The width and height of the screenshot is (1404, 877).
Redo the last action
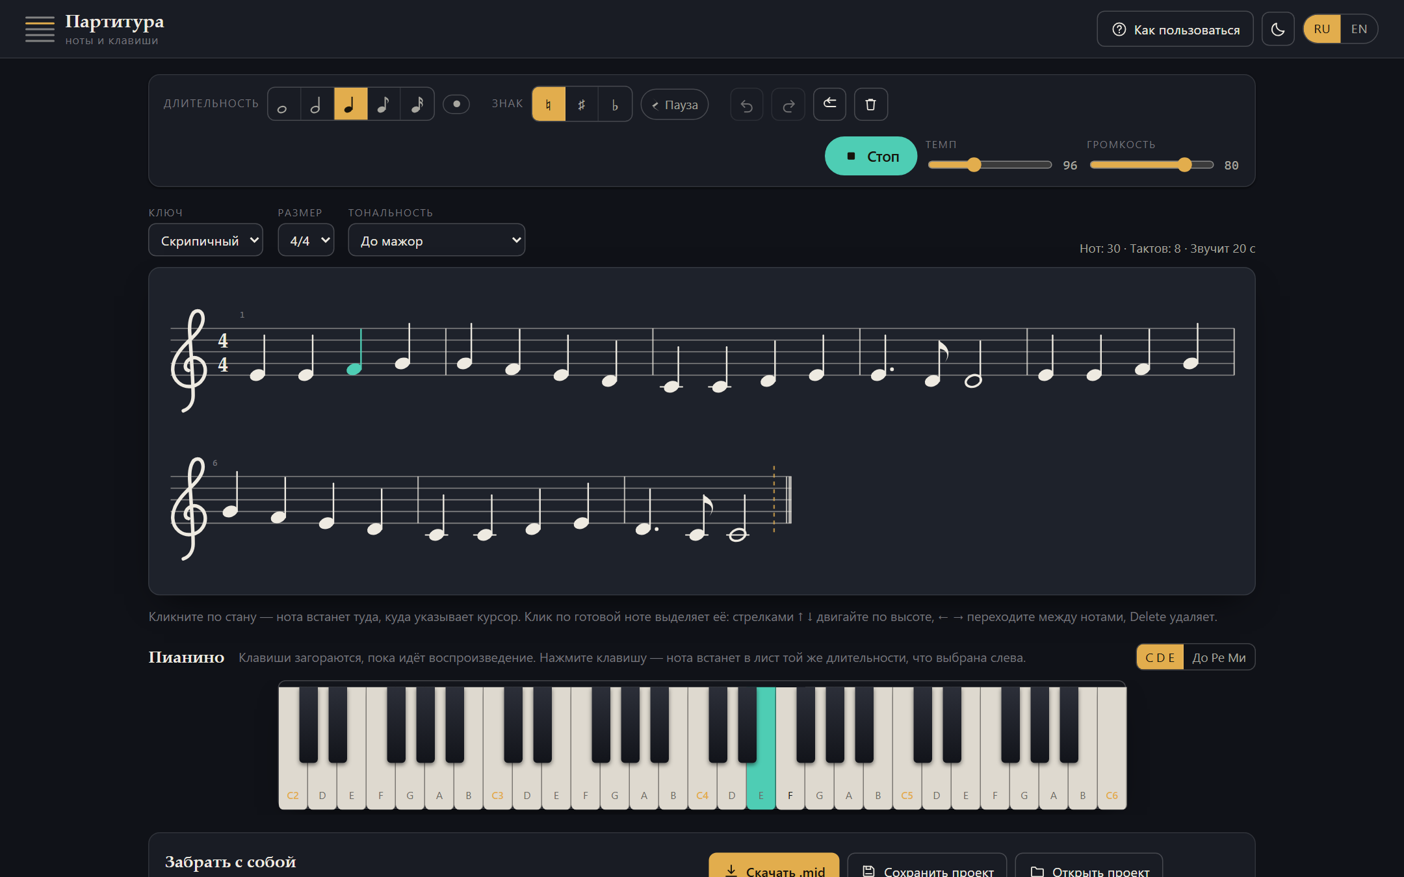[x=788, y=105]
